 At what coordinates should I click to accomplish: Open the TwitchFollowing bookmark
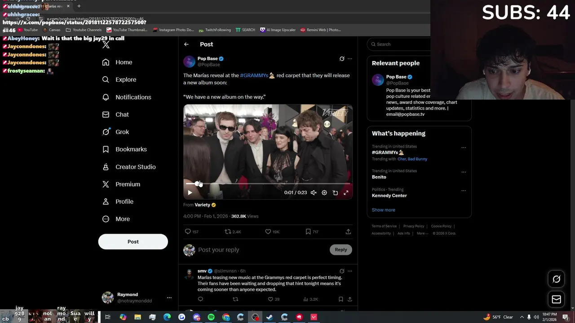pos(215,30)
